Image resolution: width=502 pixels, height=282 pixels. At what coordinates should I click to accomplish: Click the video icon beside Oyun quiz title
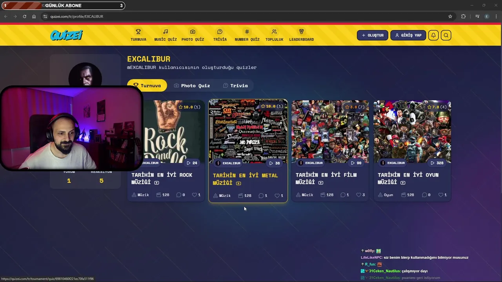coord(403,183)
